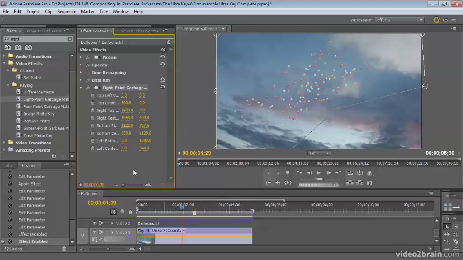Screen dimensions: 463x260
Task: Toggle Motion effect fx enable button
Action: point(88,57)
